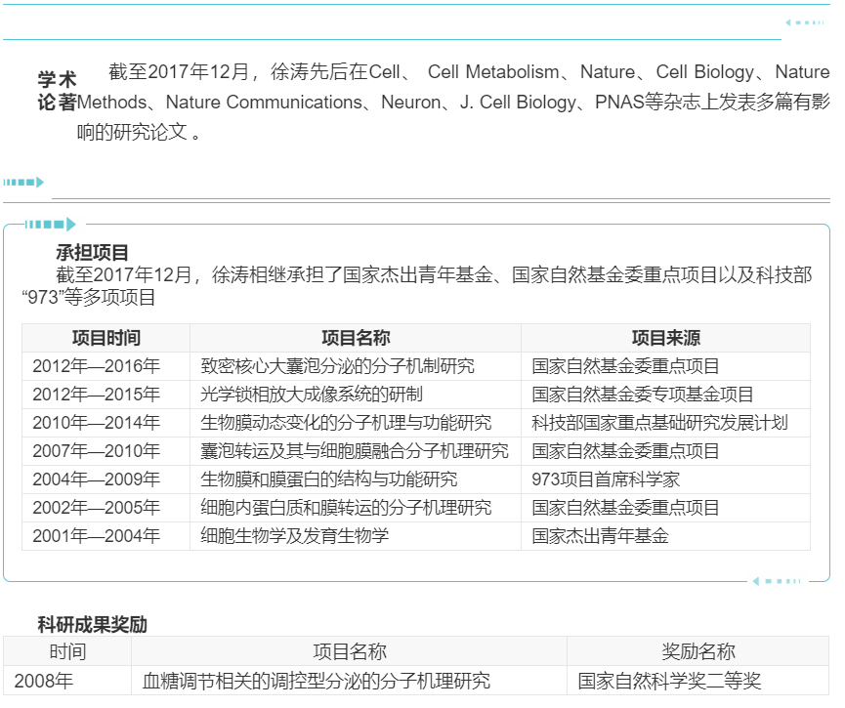Click the 承担项目 section heading
Viewport: 845px width, 708px height.
pos(93,254)
